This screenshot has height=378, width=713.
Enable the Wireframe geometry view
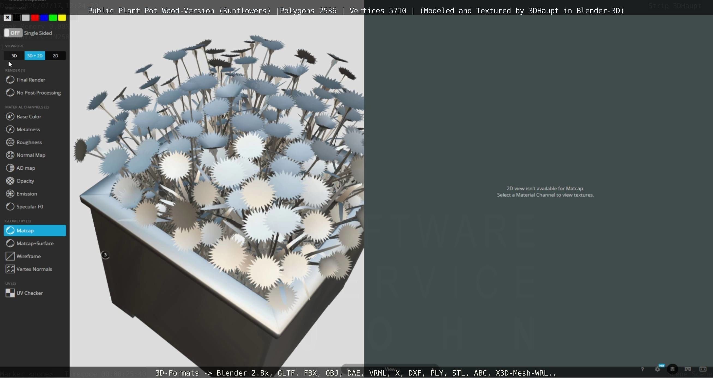pos(35,256)
